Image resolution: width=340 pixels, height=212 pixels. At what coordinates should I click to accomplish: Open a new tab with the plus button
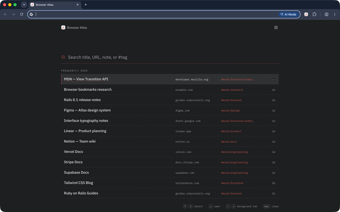(x=86, y=5)
